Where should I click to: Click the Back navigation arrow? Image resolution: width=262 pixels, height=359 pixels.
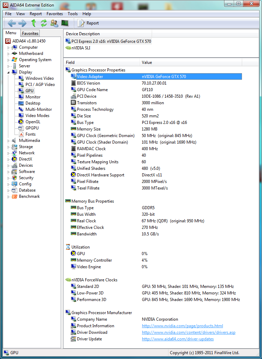(12, 23)
